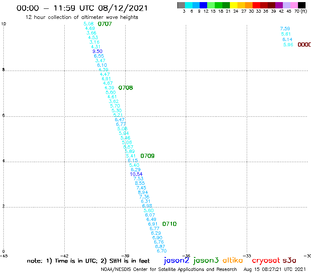Image resolution: width=311 pixels, height=273 pixels.
Task: Select the 4.69 wave height value
Action: pos(90,29)
